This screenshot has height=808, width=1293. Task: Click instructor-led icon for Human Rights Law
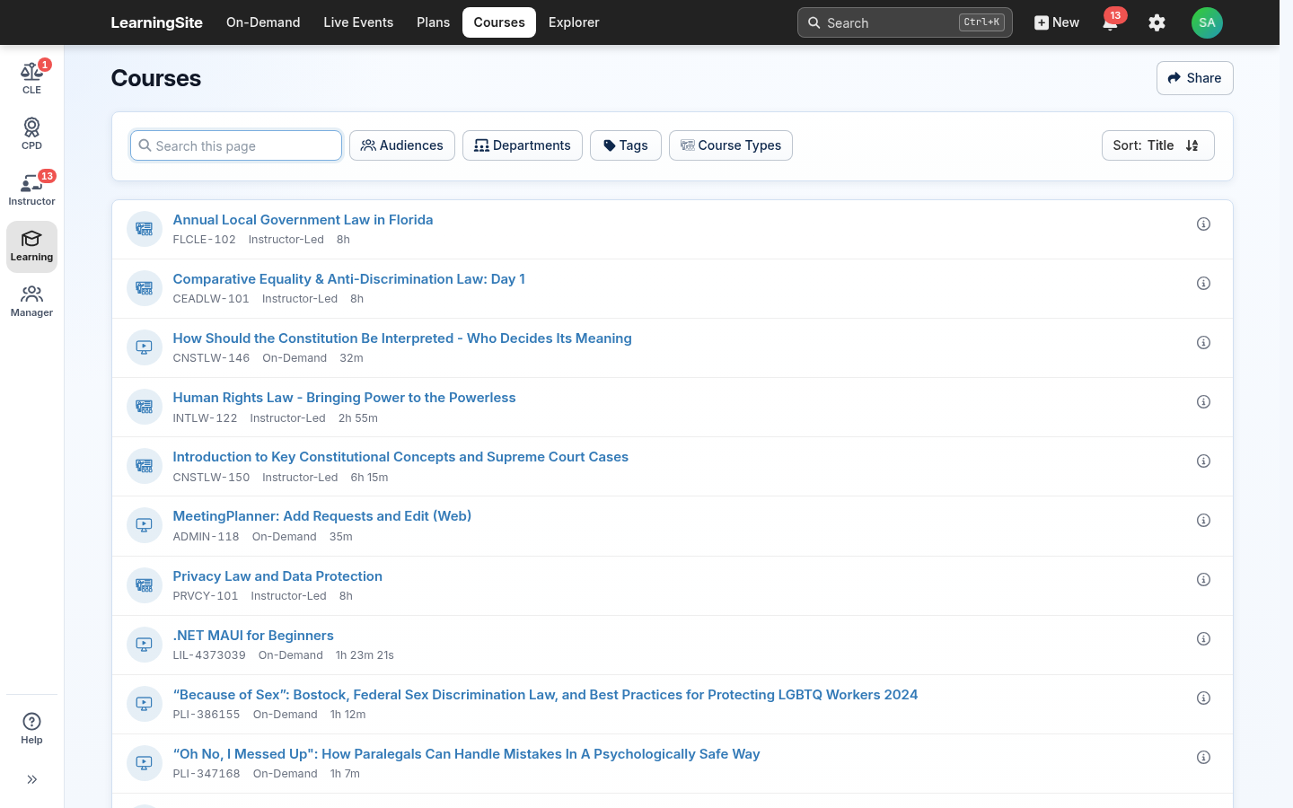click(x=144, y=407)
